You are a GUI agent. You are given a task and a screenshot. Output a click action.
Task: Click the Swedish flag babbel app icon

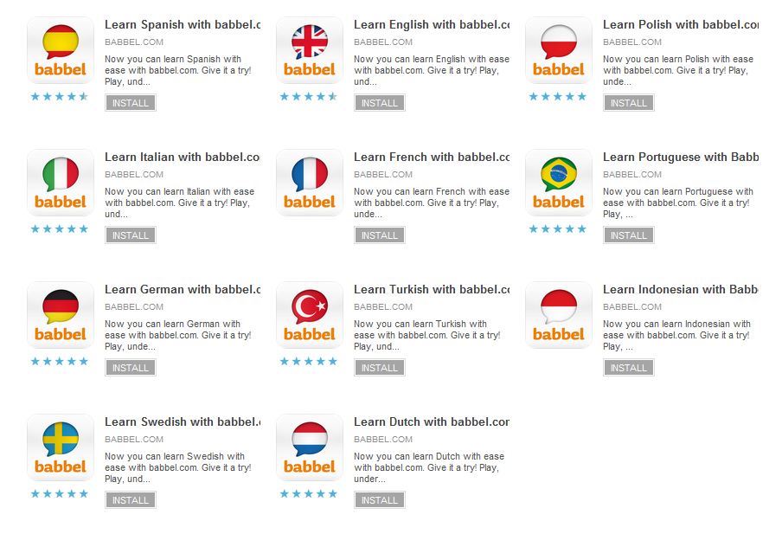(60, 447)
